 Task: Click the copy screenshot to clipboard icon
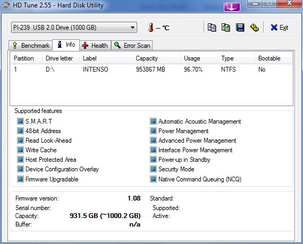click(226, 28)
